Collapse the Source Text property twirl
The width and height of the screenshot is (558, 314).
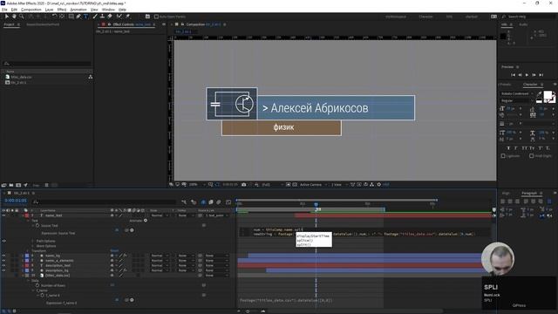click(x=33, y=226)
